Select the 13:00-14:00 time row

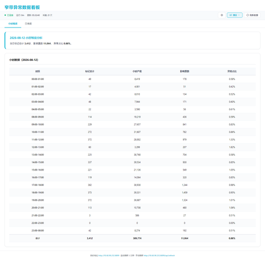(x=132, y=155)
